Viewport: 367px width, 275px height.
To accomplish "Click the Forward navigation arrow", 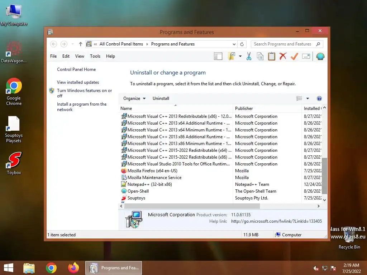I will click(64, 44).
